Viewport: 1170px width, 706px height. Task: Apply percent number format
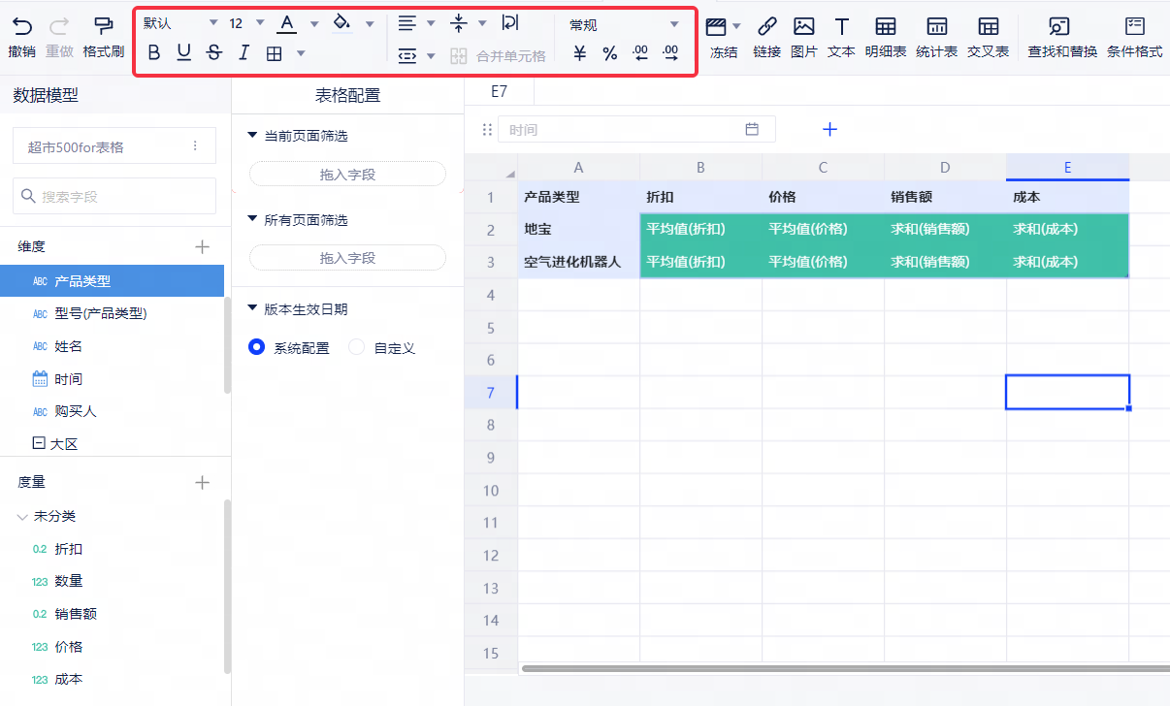[609, 54]
